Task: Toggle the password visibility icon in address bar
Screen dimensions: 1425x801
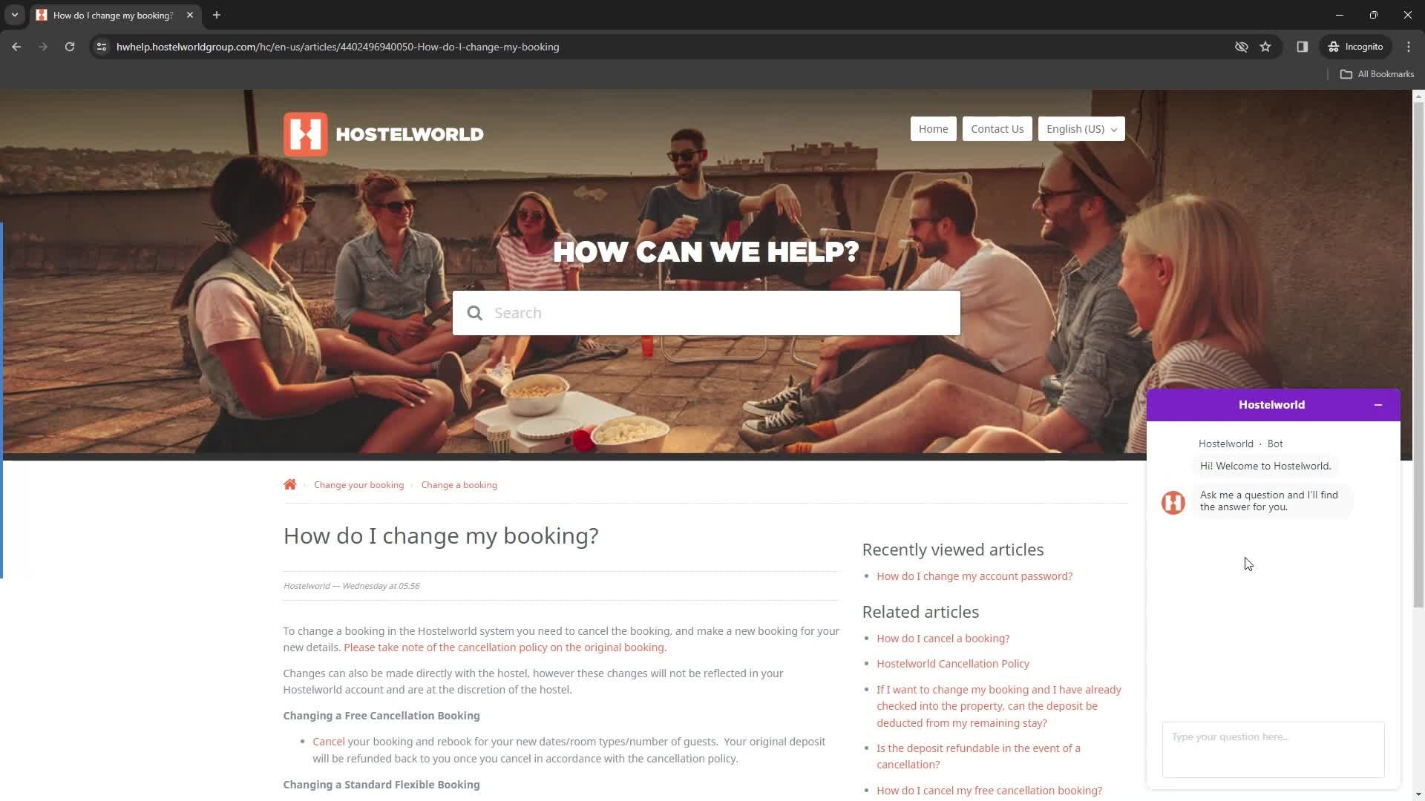Action: [x=1241, y=46]
